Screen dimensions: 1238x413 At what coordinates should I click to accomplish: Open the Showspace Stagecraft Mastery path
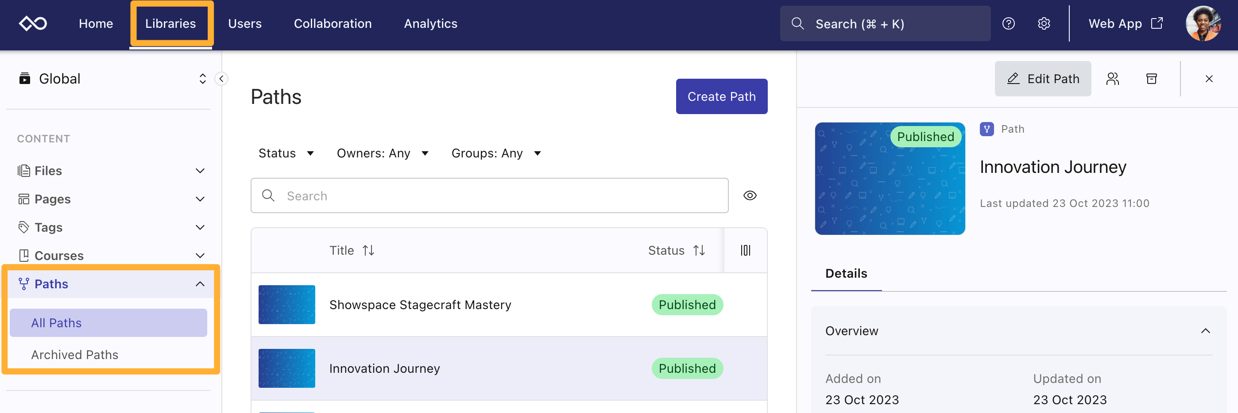(420, 305)
